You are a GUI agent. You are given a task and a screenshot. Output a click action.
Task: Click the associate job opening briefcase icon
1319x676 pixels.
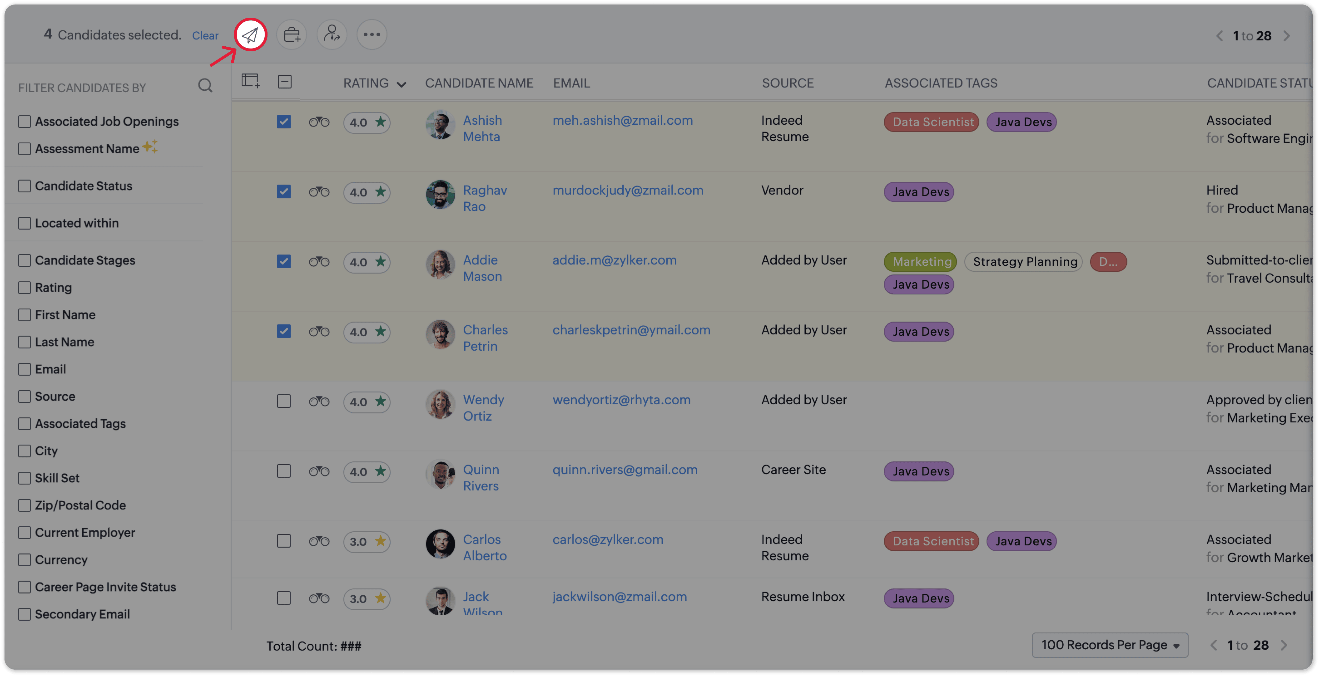[291, 35]
